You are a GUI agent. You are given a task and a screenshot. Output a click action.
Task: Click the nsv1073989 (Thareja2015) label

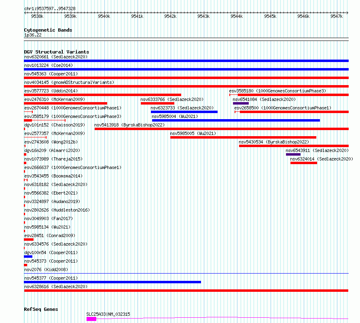coord(53,159)
